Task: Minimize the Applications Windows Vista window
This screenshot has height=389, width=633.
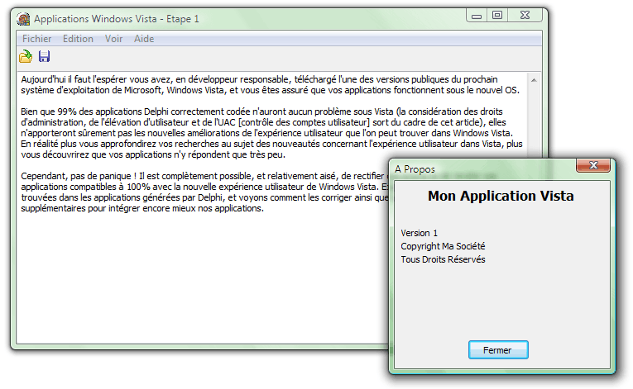Action: pyautogui.click(x=477, y=15)
